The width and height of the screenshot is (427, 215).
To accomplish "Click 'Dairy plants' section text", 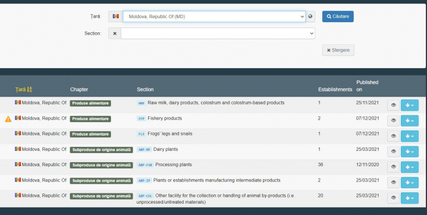I will click(x=166, y=149).
